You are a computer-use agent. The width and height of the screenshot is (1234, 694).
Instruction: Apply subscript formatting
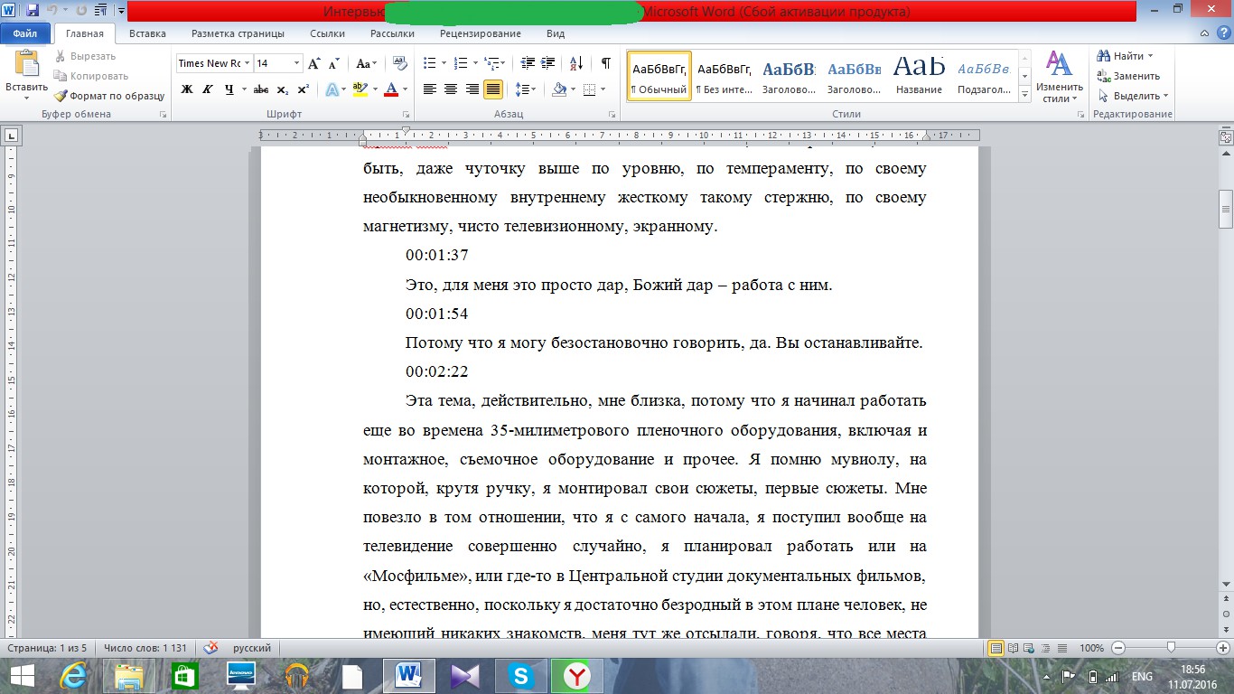pyautogui.click(x=283, y=89)
